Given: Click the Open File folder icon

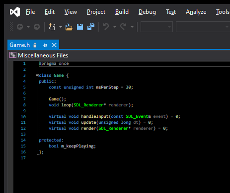Looking at the screenshot, I should 69,27.
